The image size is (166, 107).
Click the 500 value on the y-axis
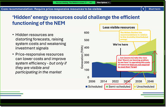pos(87,40)
